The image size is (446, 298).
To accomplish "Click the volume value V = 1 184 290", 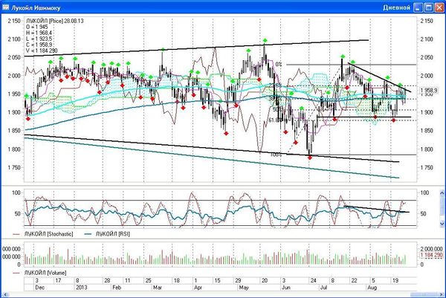I will tap(42, 51).
